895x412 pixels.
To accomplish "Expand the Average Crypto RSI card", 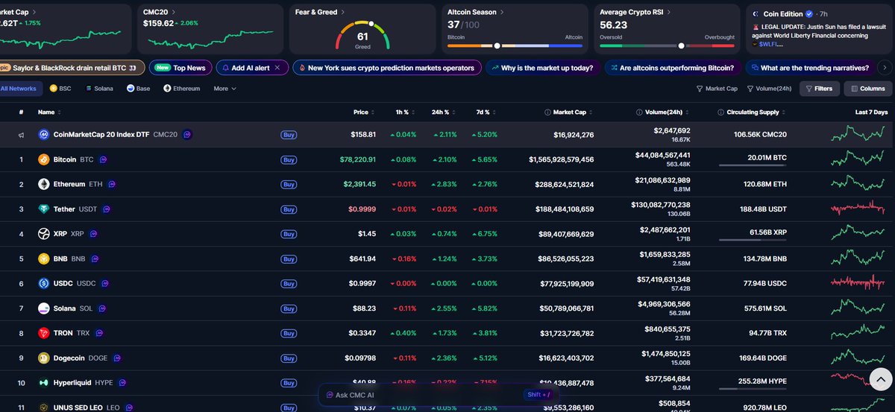I will click(x=636, y=12).
